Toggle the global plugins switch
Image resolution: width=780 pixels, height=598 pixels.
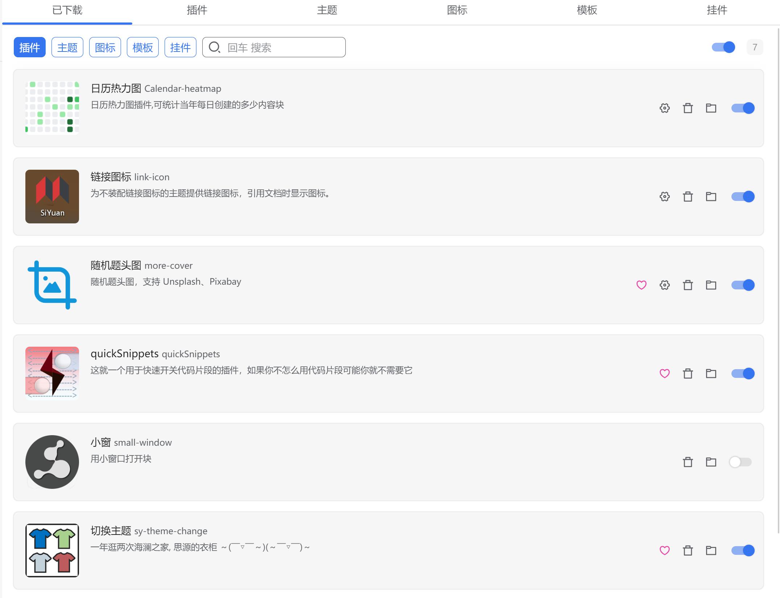[x=723, y=47]
